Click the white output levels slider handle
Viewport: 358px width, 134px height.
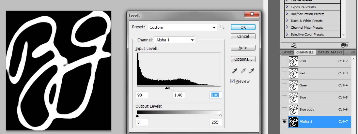click(x=220, y=116)
